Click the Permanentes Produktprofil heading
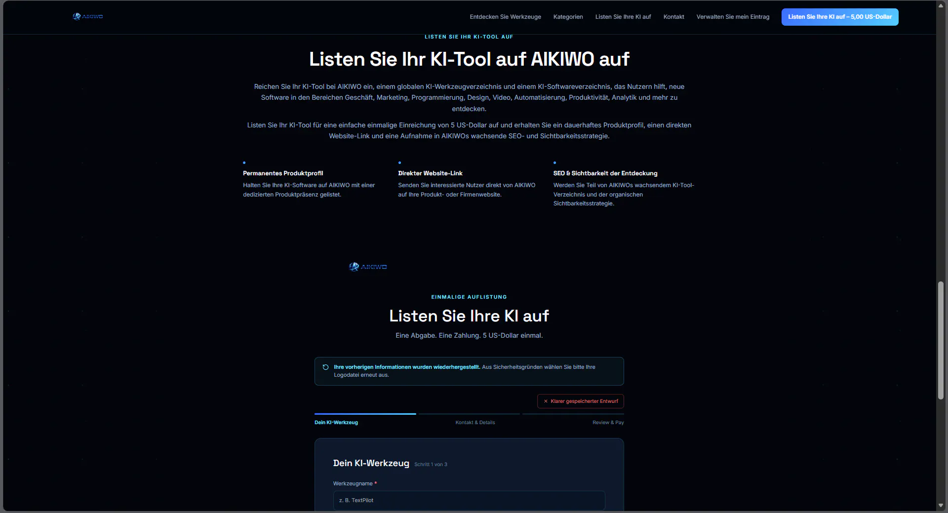948x513 pixels. 283,173
